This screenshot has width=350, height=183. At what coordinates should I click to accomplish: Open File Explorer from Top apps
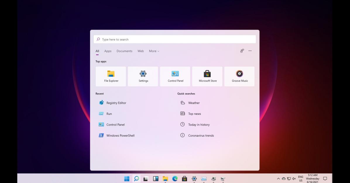pos(111,76)
